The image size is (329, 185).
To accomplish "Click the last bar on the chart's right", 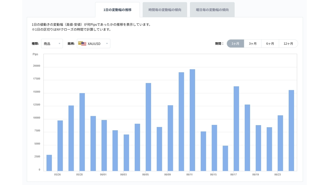I will click(291, 131).
